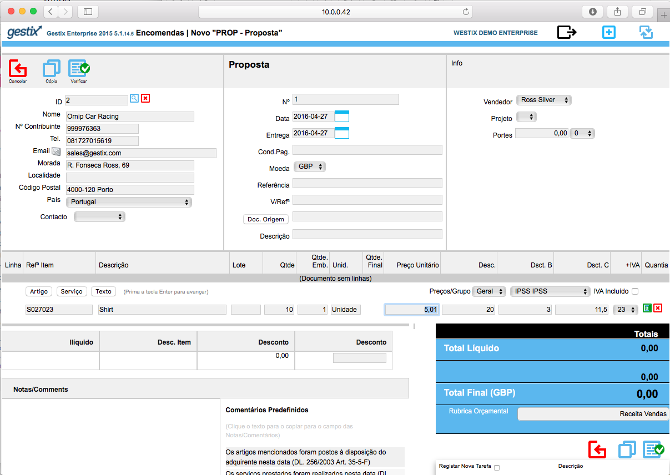This screenshot has height=475, width=670.
Task: Click the Texto button
Action: point(103,291)
